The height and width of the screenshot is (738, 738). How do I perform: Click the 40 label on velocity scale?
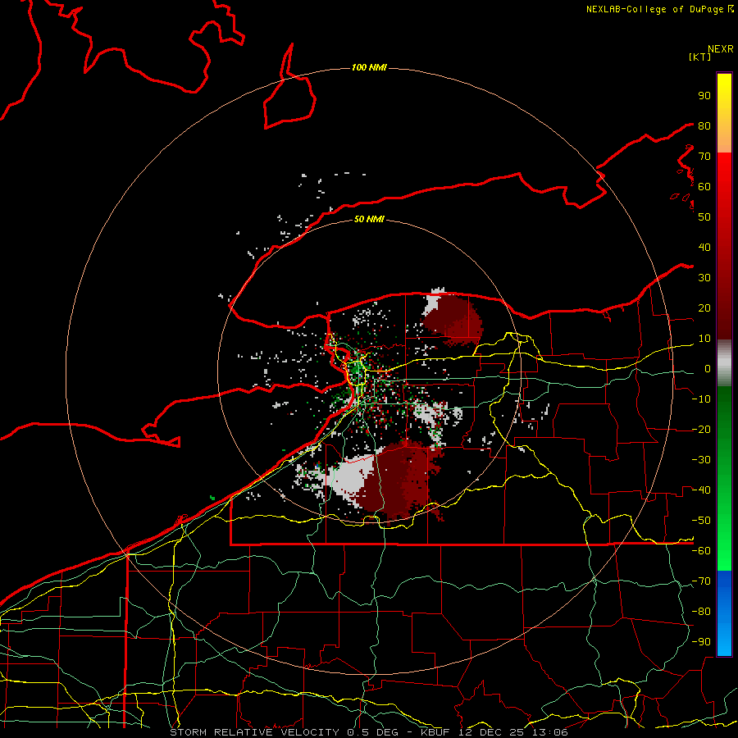704,248
